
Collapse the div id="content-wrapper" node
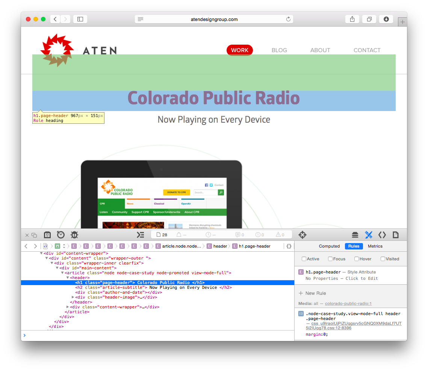[41, 253]
